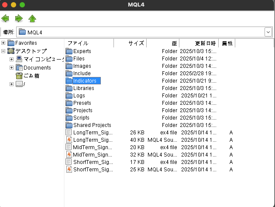This screenshot has width=275, height=207.
Task: Click the green back arrow
Action: 5,18
